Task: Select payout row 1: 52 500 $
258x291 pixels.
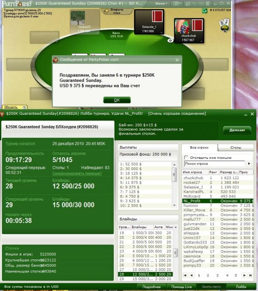Action: (x=146, y=164)
